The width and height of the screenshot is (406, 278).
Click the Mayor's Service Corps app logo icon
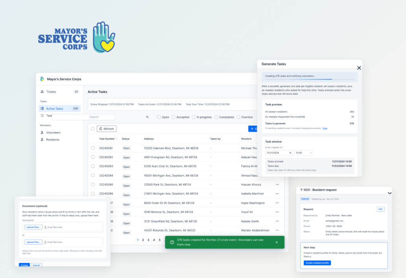click(x=42, y=79)
